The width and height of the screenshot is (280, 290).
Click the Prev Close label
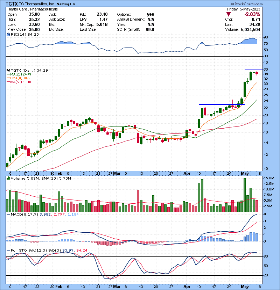pyautogui.click(x=17, y=29)
